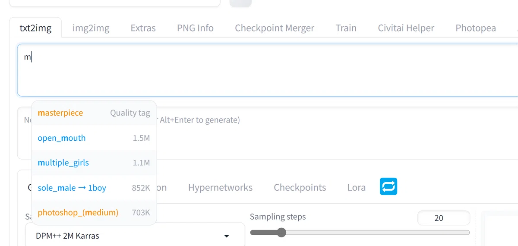
Task: Open the Extras tab
Action: click(x=143, y=28)
